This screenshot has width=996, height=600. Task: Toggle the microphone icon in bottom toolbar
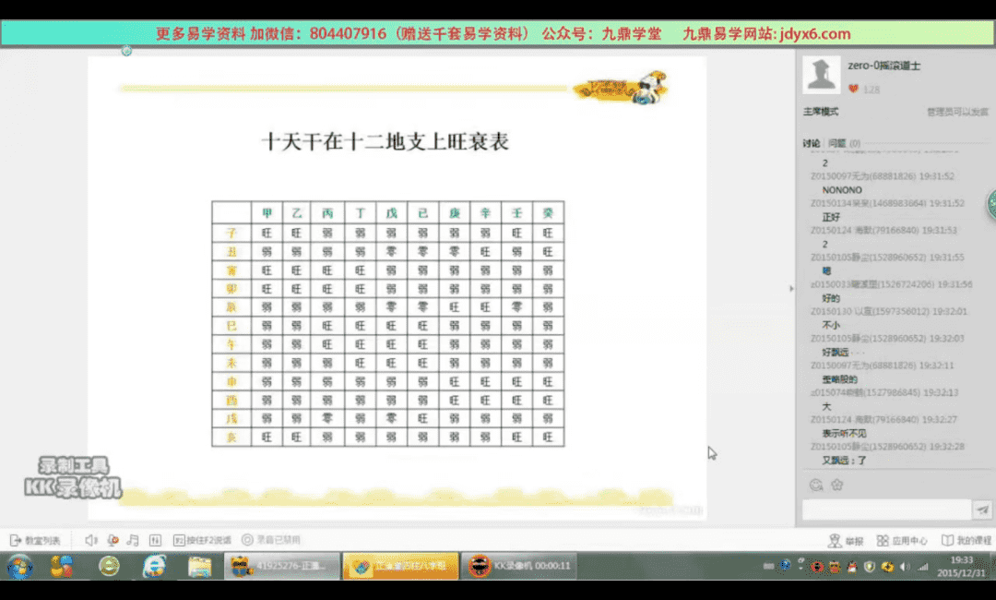point(113,540)
